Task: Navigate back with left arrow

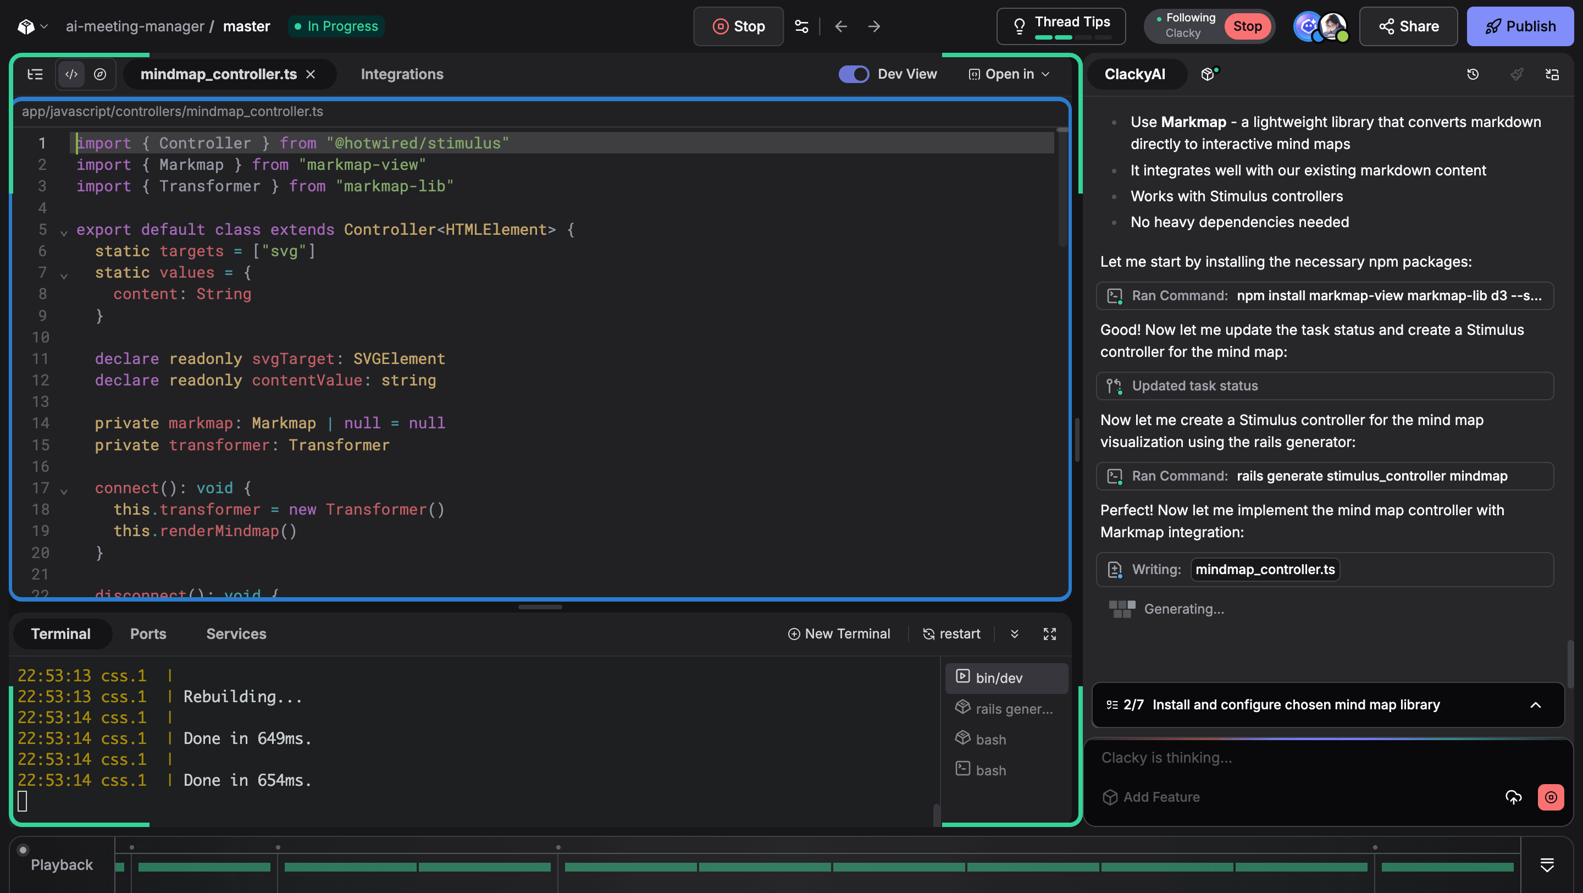Action: (x=842, y=26)
